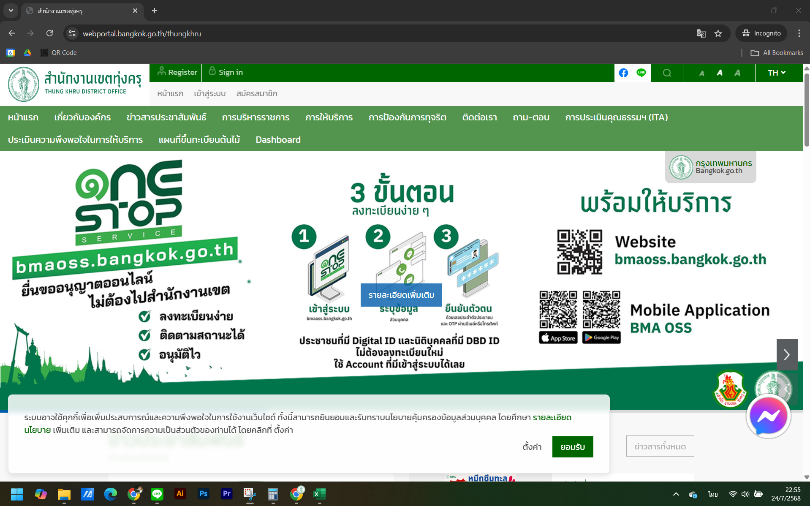Screen dimensions: 810x506
Task: Open the ข่าวสารประชาสัมพันธ์ menu
Action: [x=166, y=117]
